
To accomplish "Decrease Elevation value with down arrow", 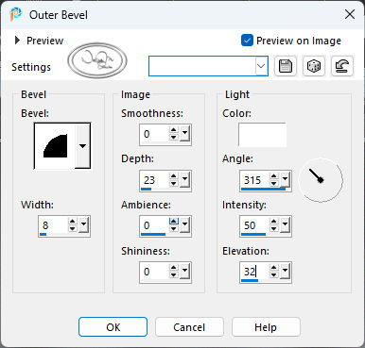I will [x=273, y=275].
